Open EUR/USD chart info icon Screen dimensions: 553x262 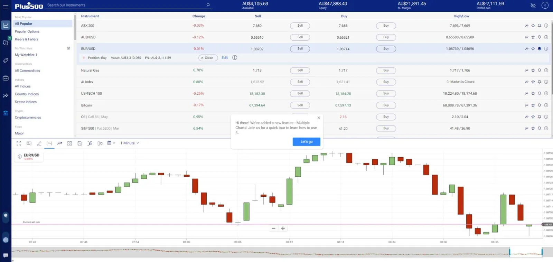20,157
